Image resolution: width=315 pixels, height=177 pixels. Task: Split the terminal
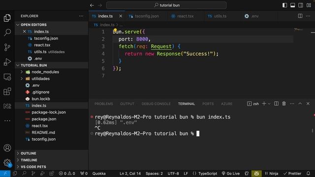point(276,104)
